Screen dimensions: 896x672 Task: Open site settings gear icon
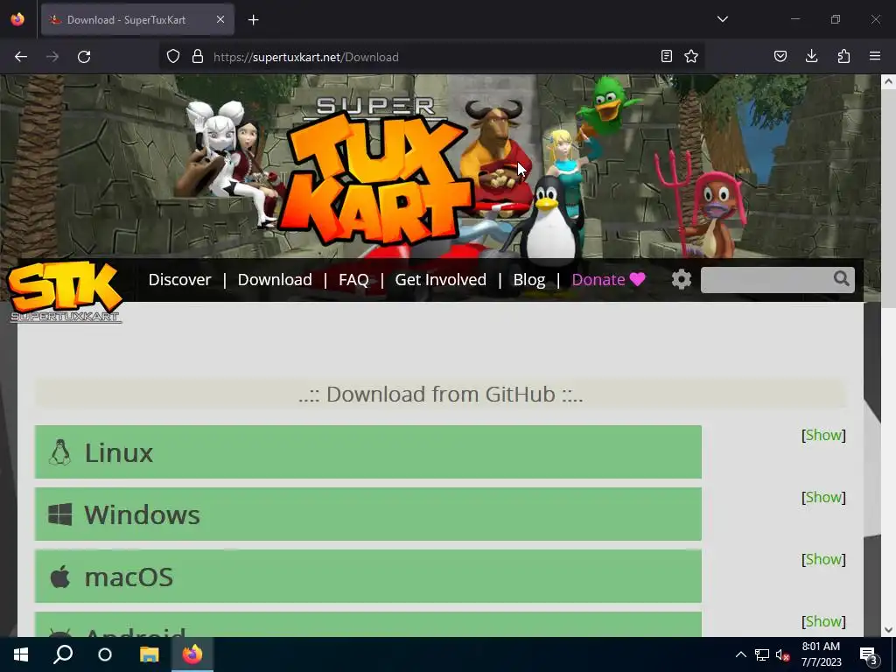(681, 279)
